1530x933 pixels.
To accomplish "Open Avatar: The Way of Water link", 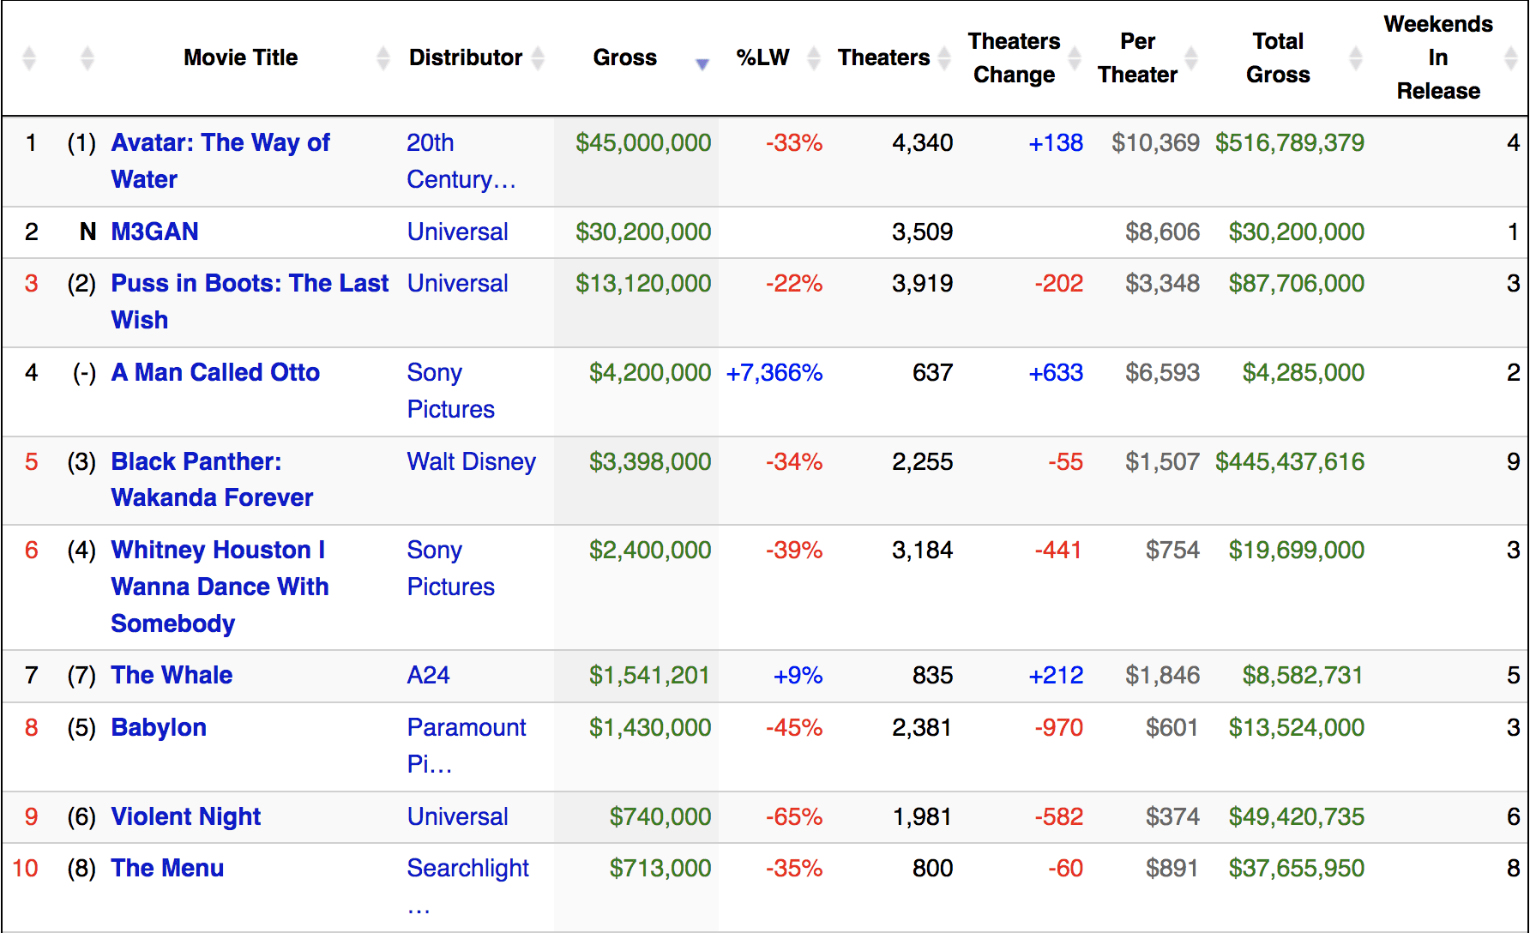I will pos(220,160).
